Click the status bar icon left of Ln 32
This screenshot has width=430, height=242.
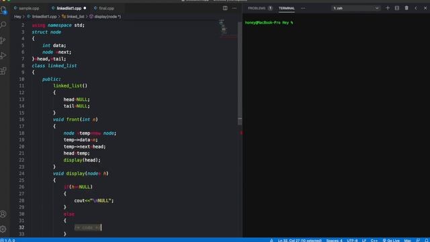click(271, 240)
